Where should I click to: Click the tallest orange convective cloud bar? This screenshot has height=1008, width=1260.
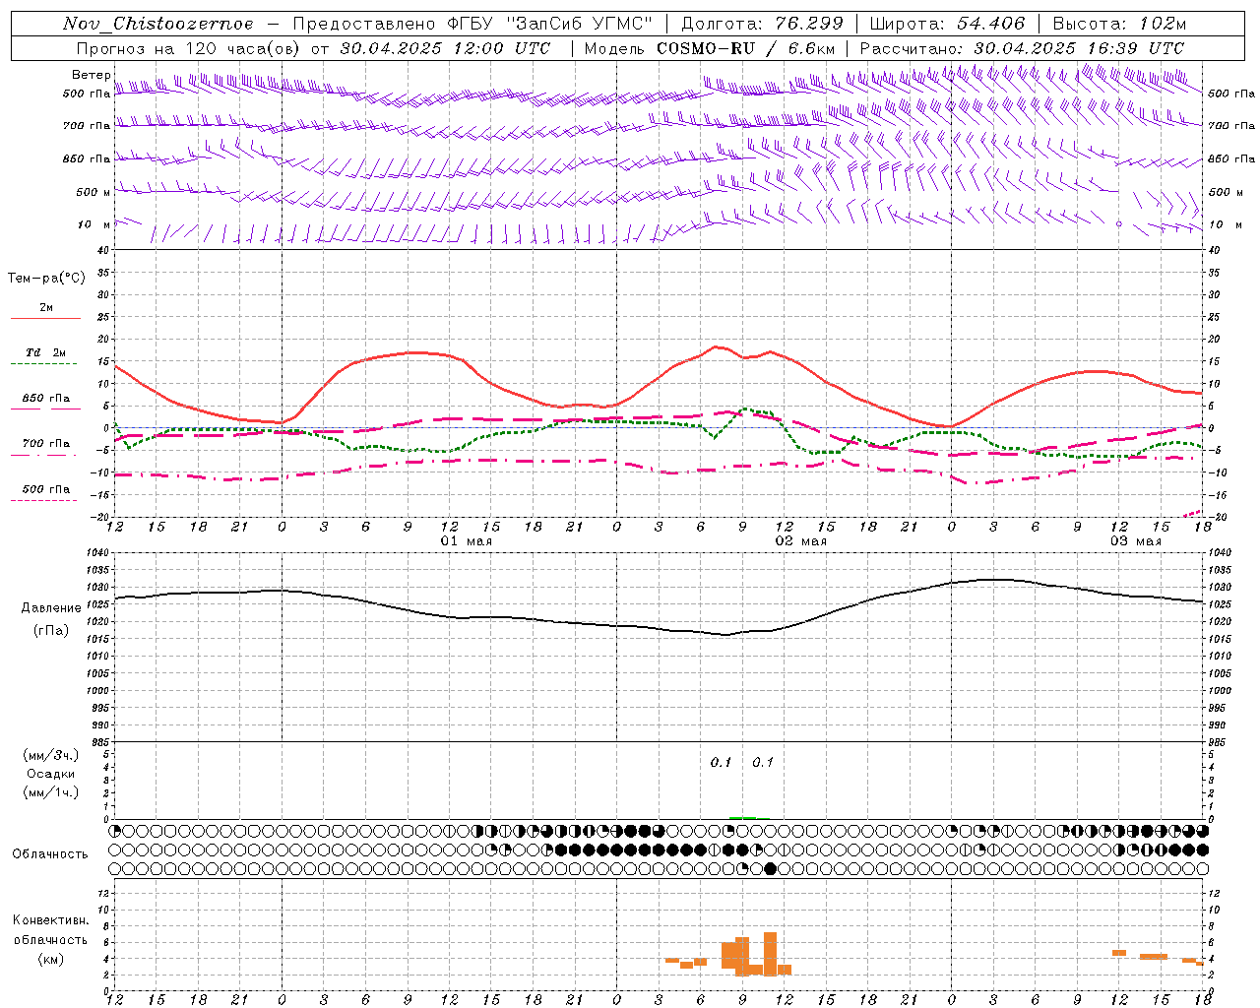(770, 953)
